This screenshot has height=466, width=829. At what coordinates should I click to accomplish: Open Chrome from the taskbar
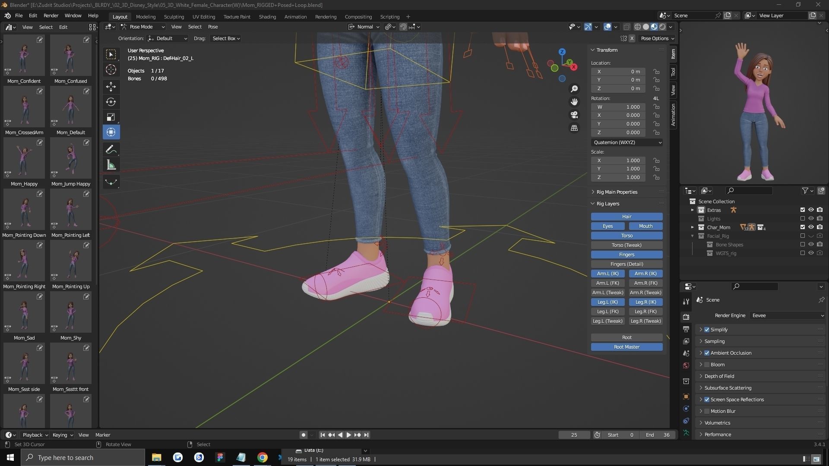click(263, 457)
